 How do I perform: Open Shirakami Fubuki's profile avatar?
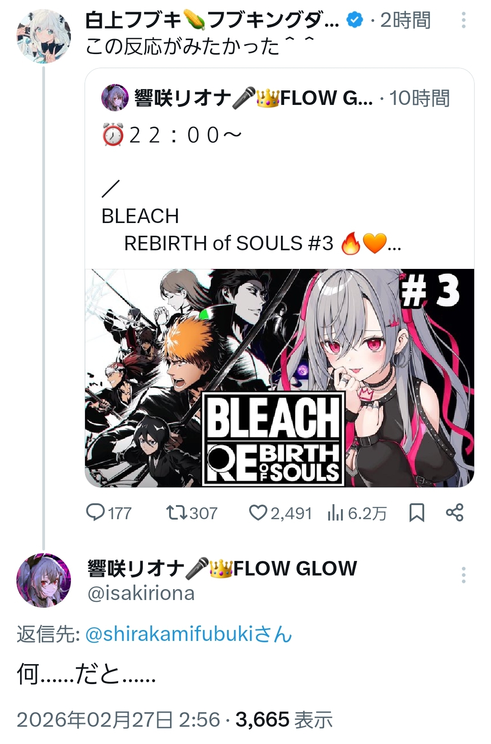pos(44,36)
